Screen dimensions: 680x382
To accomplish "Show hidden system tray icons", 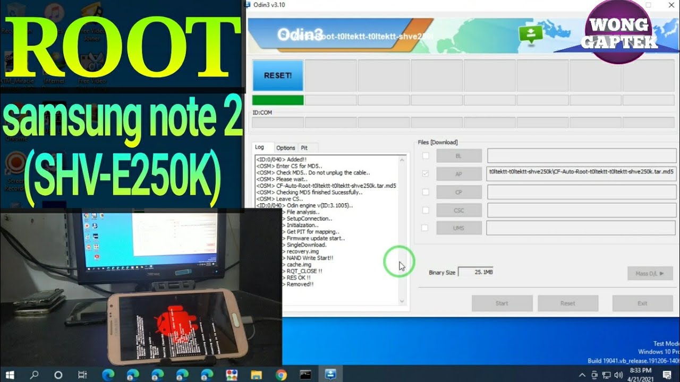I will (583, 375).
